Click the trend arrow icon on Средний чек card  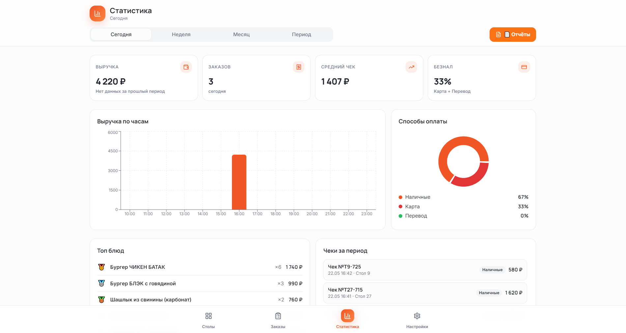pyautogui.click(x=412, y=67)
